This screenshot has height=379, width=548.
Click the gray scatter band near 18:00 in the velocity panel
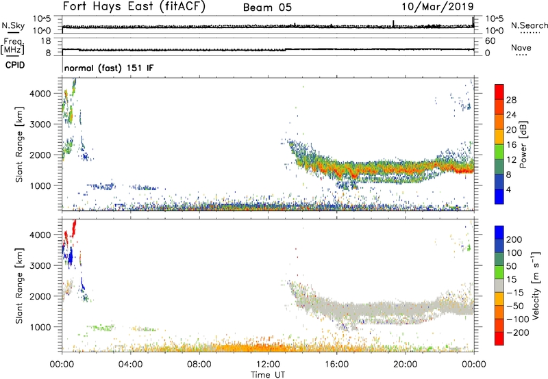(x=371, y=309)
